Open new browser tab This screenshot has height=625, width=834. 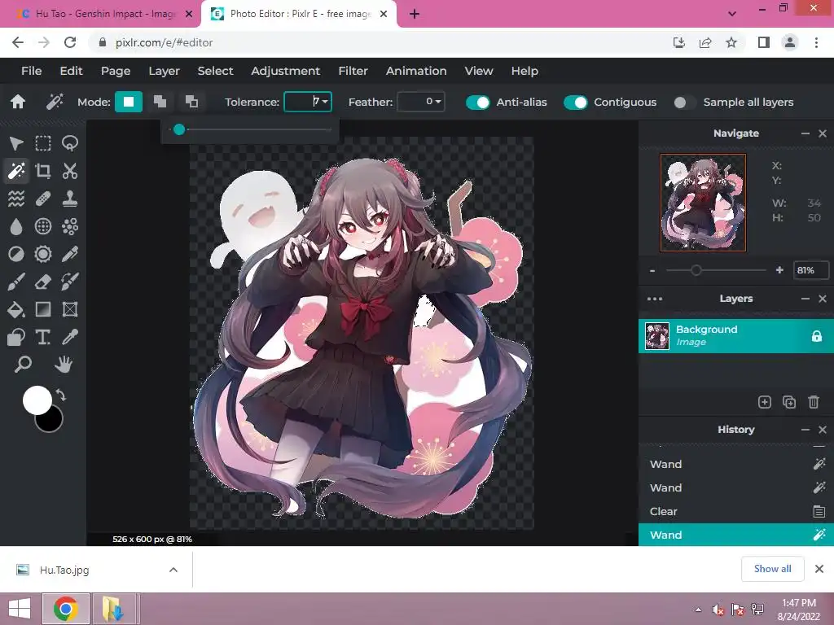[x=415, y=14]
